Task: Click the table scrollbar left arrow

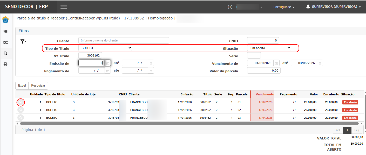Action: coord(17,124)
